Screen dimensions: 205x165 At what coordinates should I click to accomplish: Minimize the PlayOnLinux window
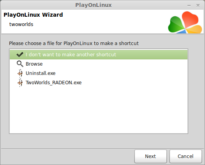click(189, 5)
